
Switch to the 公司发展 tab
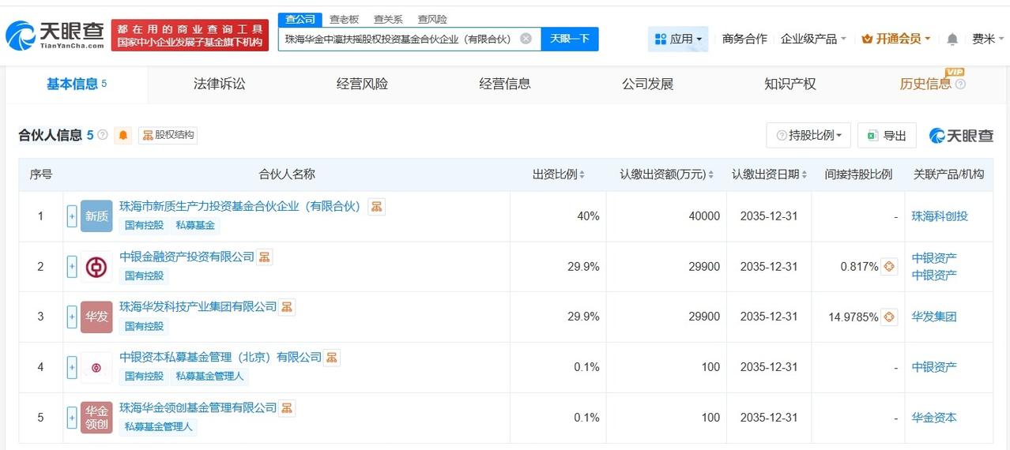(647, 84)
